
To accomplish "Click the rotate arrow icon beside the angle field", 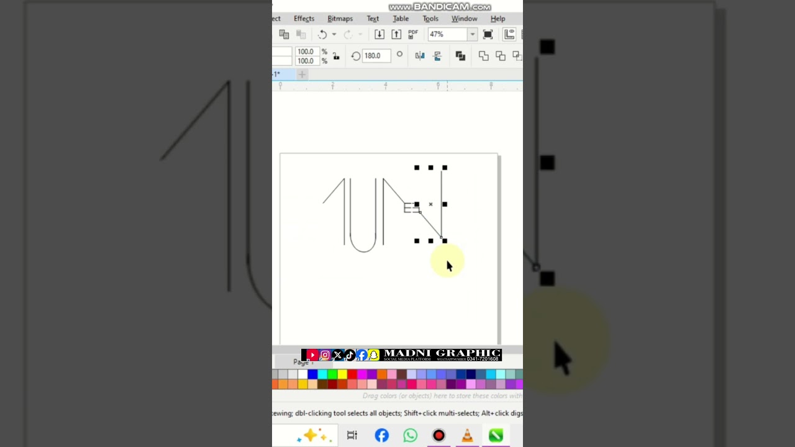I will 356,56.
